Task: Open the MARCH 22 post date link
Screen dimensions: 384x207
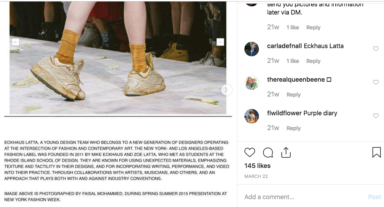Action: 256,176
